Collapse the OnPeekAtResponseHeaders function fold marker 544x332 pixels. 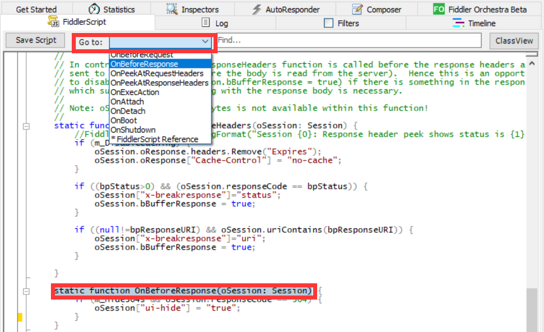click(25, 126)
